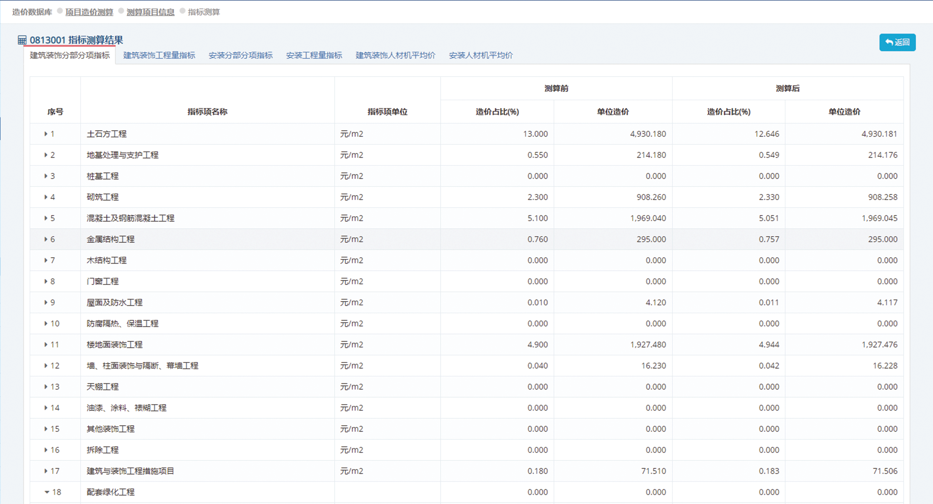933x504 pixels.
Task: Expand row 1 土石方工程
Action: click(x=46, y=134)
